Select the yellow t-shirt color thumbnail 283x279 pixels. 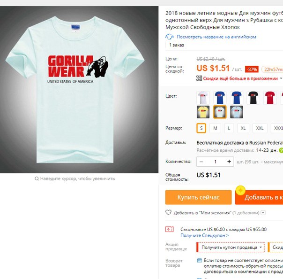(203, 112)
